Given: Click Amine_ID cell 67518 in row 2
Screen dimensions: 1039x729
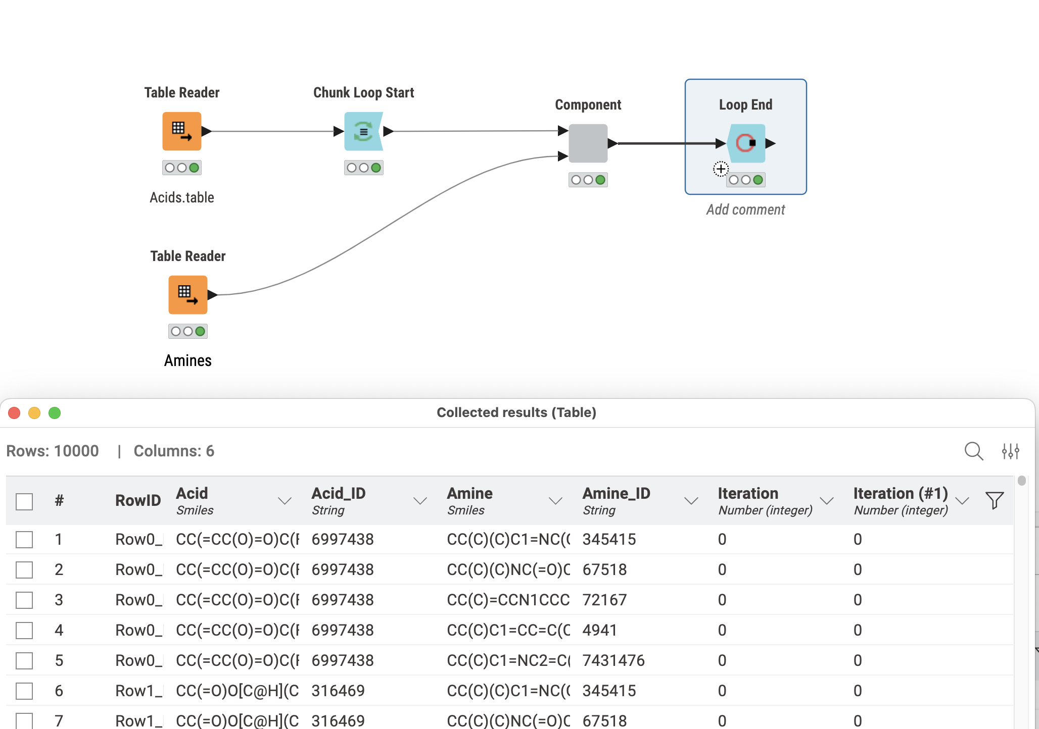Looking at the screenshot, I should [605, 569].
